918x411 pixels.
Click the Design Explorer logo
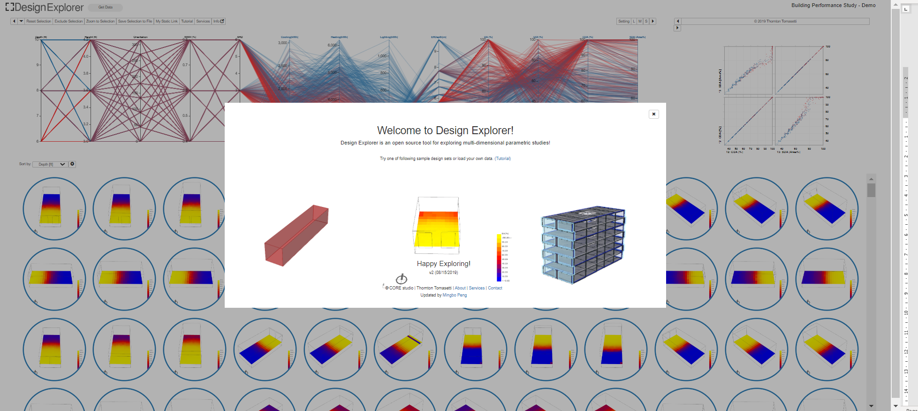[x=45, y=8]
